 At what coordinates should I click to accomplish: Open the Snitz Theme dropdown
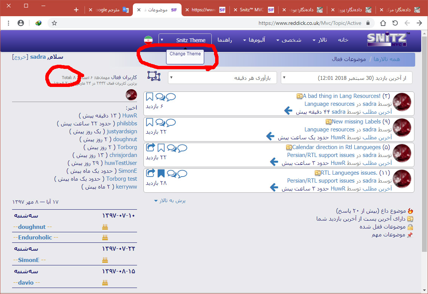pyautogui.click(x=185, y=40)
